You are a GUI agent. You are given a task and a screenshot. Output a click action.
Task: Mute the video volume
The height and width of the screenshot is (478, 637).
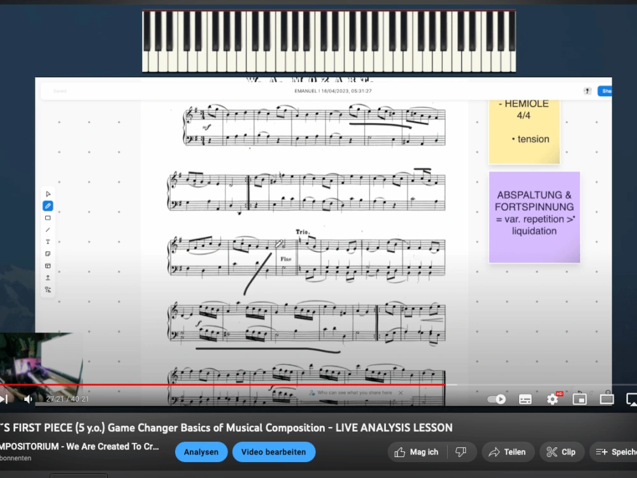click(x=27, y=399)
